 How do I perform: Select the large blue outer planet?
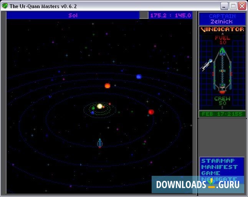point(139,77)
